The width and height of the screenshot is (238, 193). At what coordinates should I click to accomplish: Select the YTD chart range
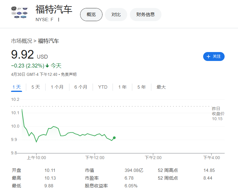(x=103, y=87)
